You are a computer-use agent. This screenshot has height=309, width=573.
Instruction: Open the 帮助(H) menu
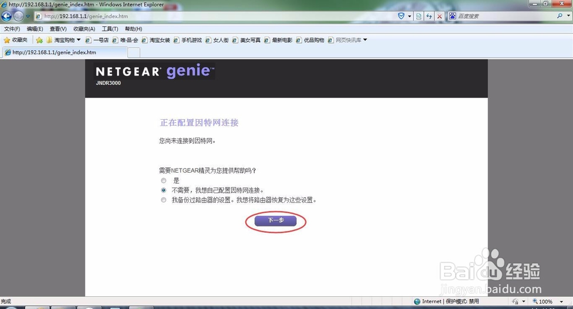pyautogui.click(x=134, y=29)
